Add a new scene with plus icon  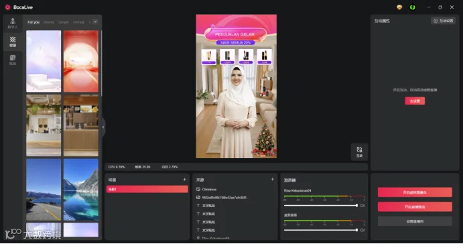coord(184,179)
